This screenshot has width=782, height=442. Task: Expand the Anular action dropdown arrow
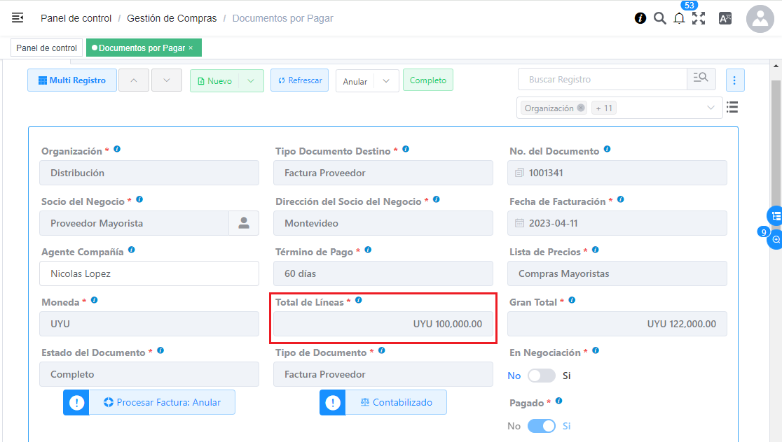coord(386,81)
